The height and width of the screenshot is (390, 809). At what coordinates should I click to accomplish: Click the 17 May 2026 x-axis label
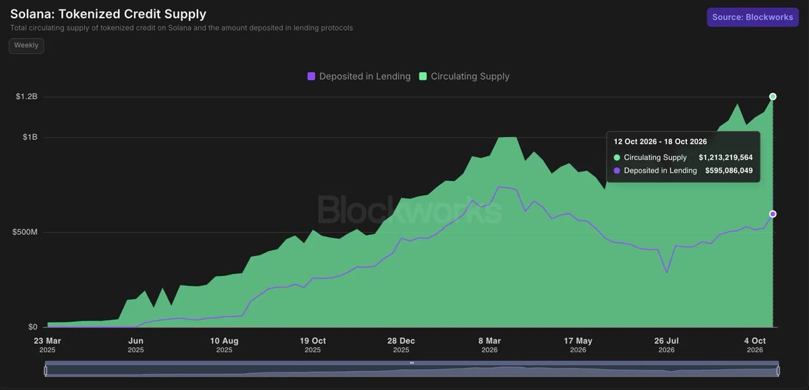coord(578,345)
